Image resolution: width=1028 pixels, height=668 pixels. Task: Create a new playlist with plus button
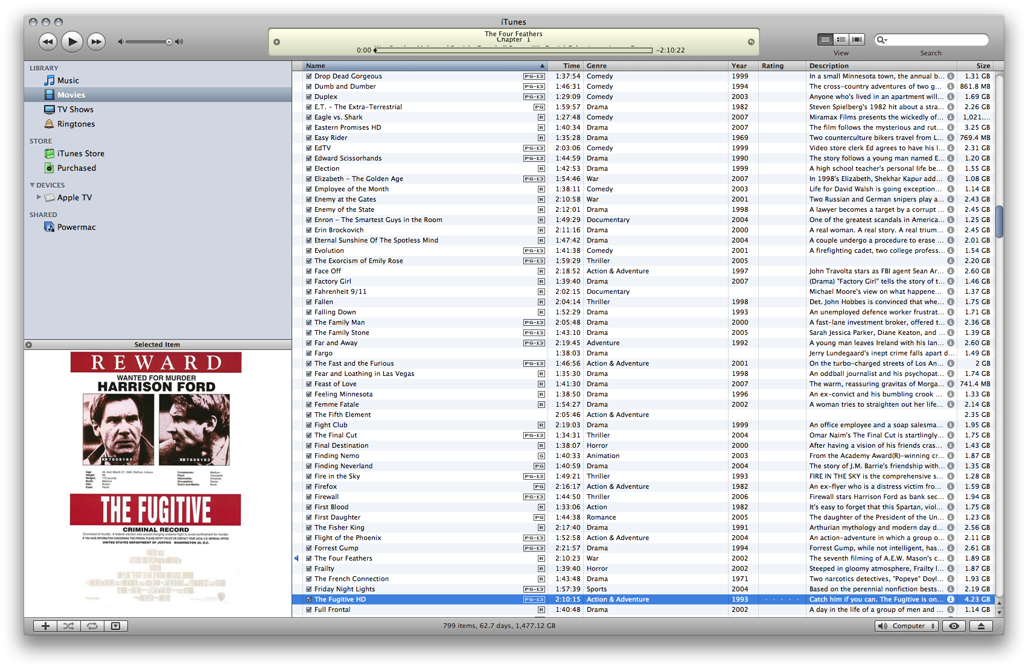[x=45, y=626]
